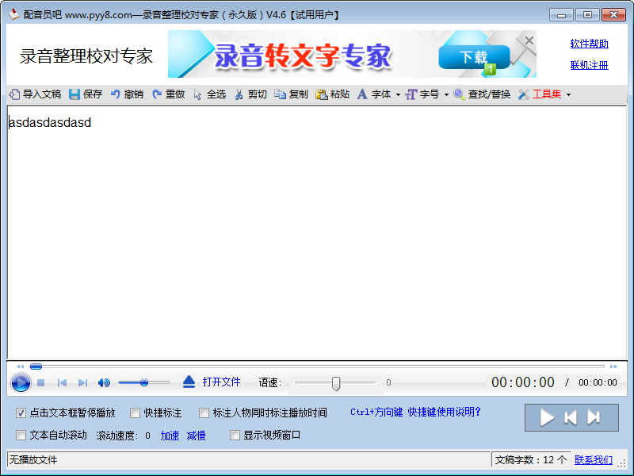Enable 文本自动滚动 checkbox
Viewport: 634px width, 476px height.
point(21,435)
